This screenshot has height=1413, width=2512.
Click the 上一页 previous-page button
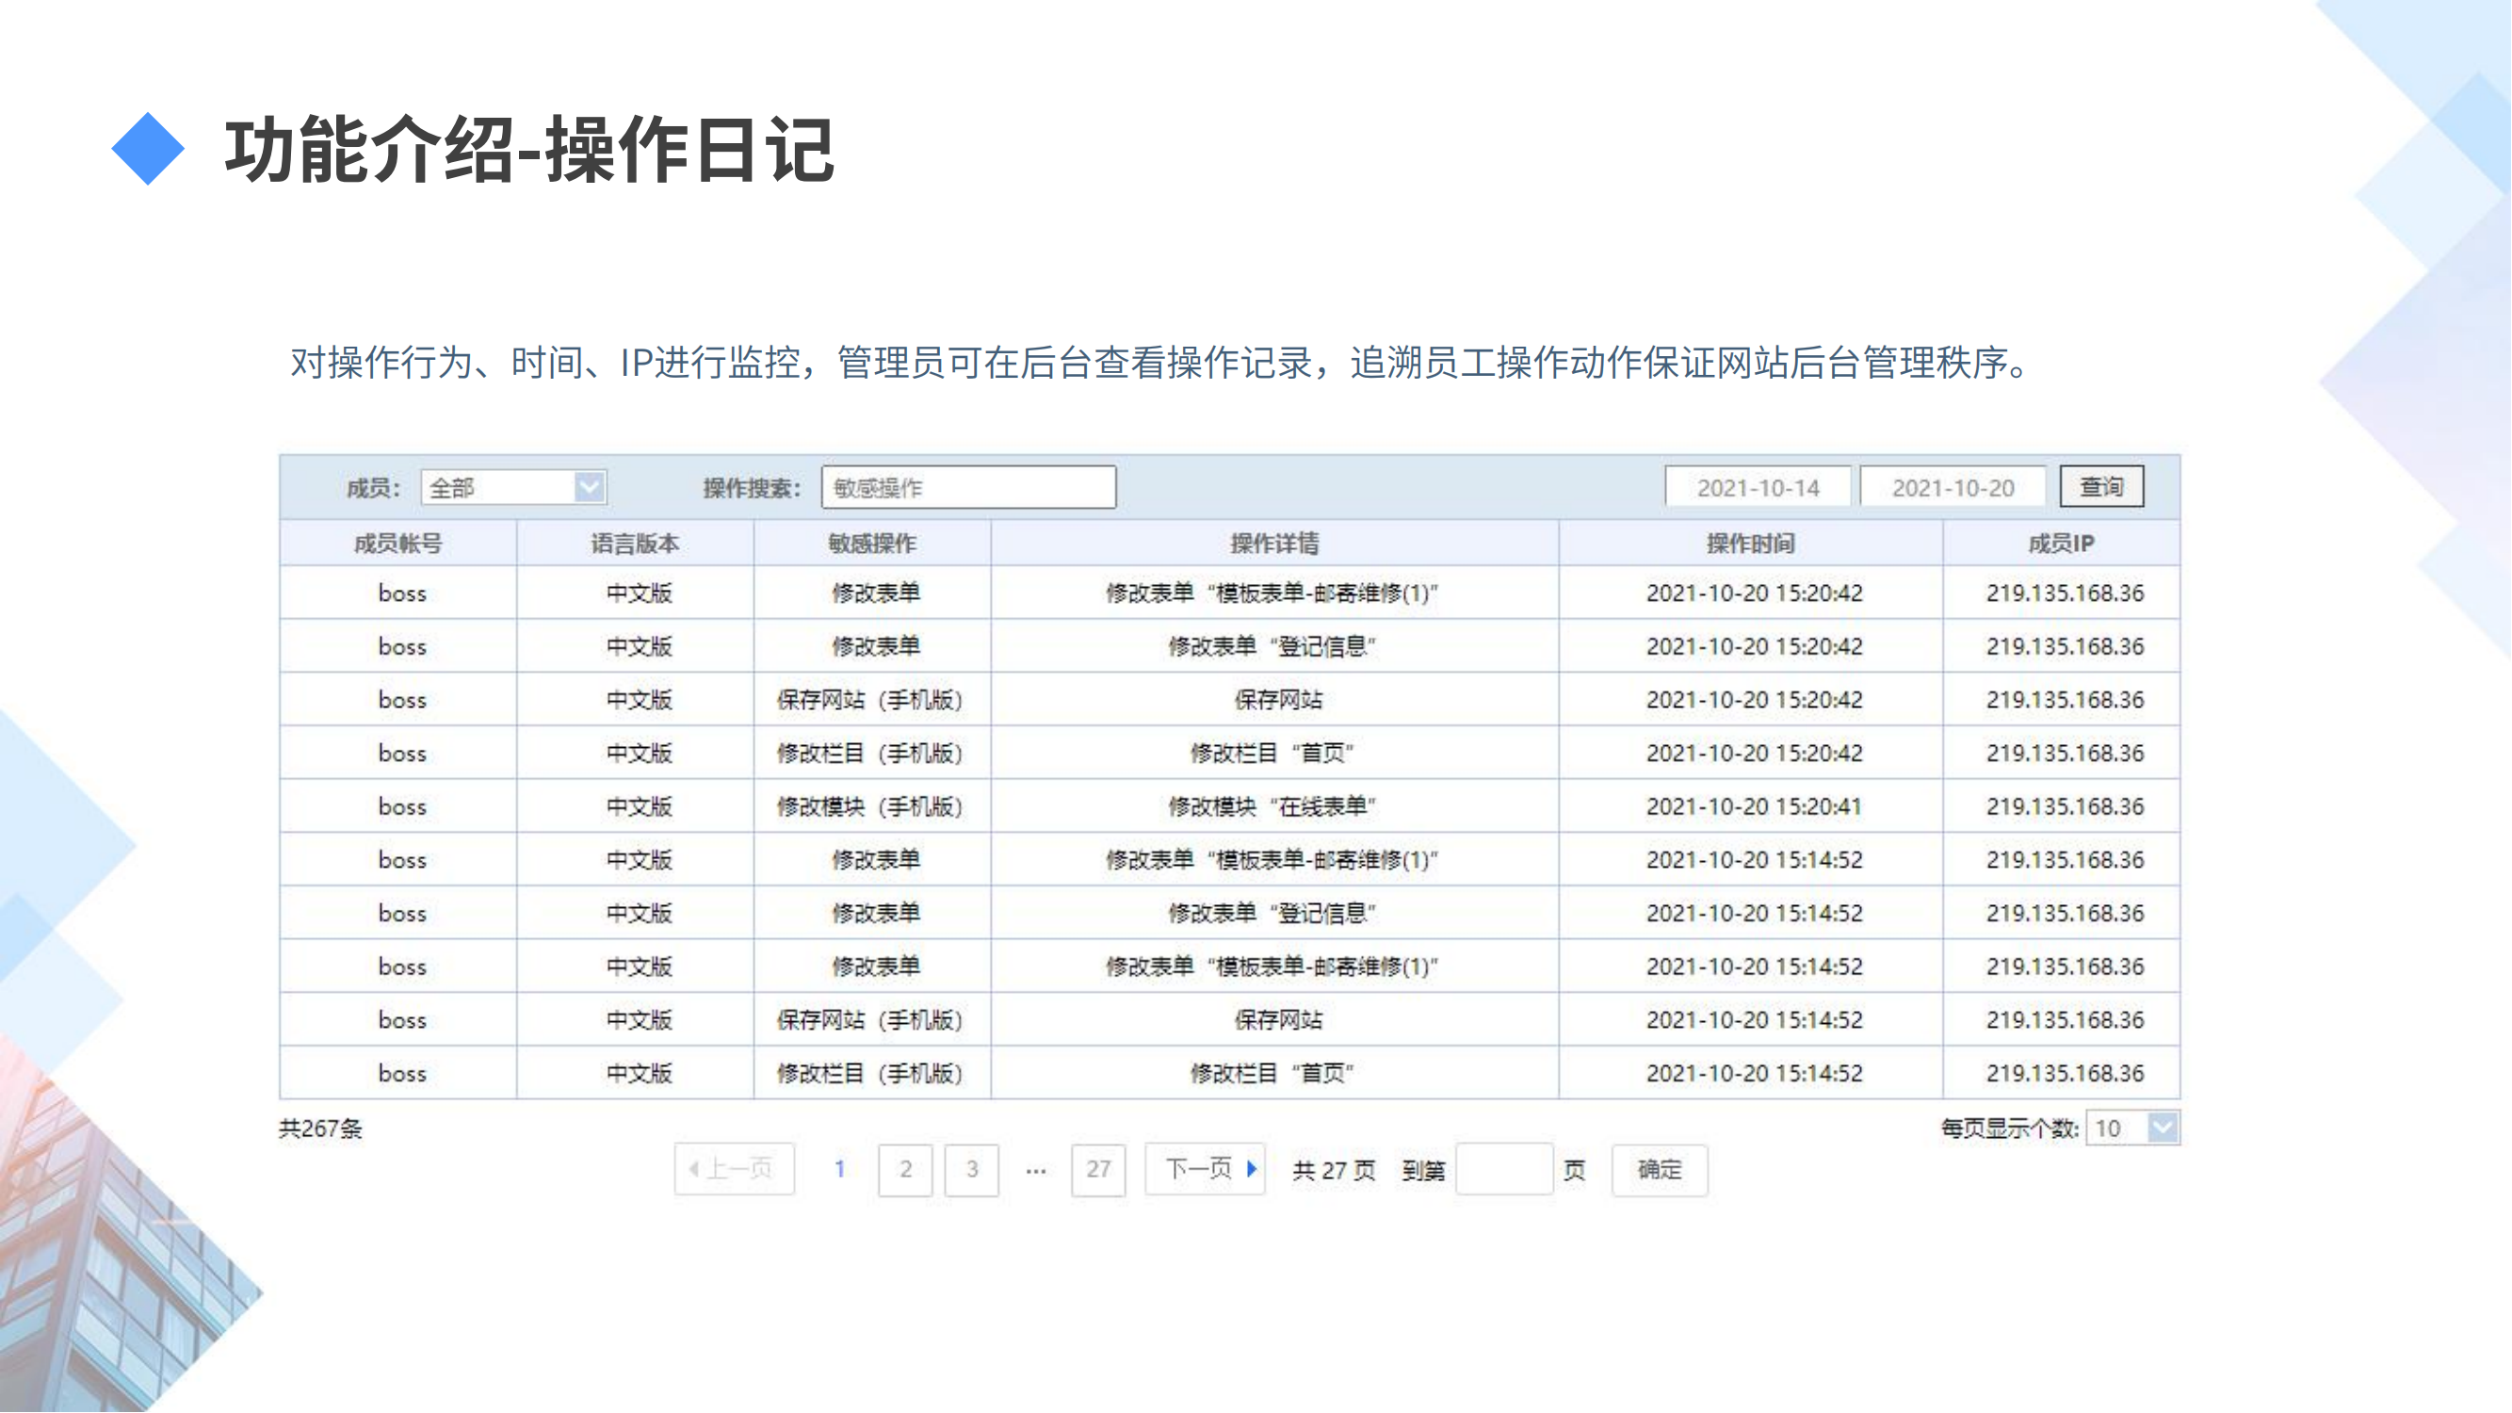tap(735, 1169)
